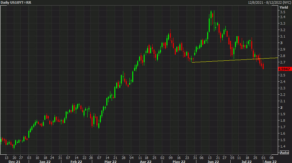Click the 3 yield axis label
Viewport: 292px width, 163px height.
click(282, 43)
